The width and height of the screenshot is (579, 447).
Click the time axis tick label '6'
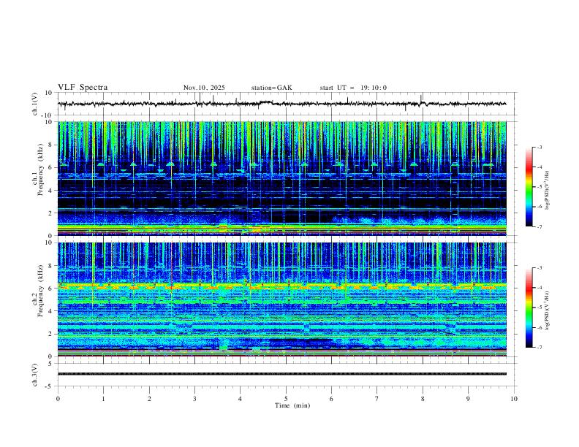[x=332, y=399]
